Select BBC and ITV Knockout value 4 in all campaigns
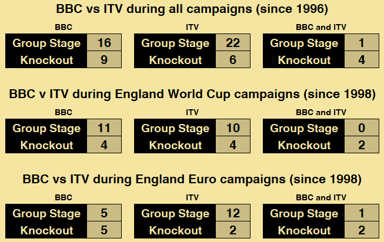The height and width of the screenshot is (242, 384). click(x=361, y=60)
